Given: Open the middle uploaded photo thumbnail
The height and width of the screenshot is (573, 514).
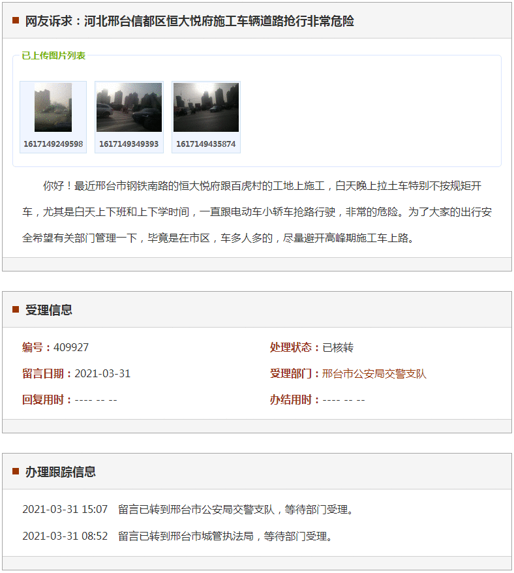Looking at the screenshot, I should 129,108.
